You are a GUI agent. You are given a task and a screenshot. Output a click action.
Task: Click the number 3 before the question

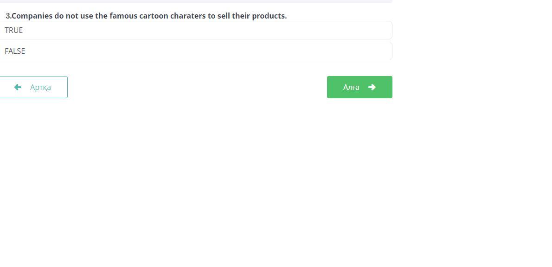pyautogui.click(x=8, y=16)
